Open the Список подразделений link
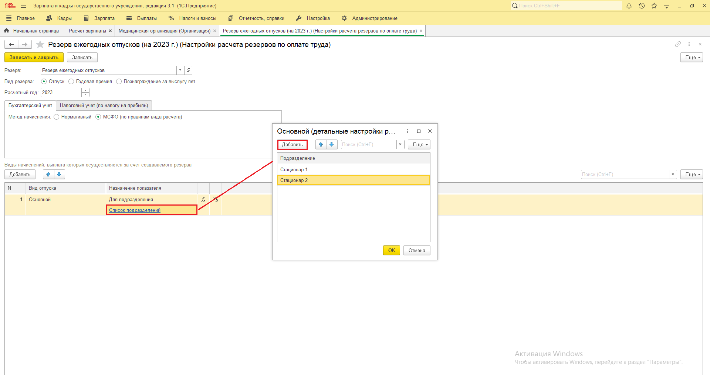This screenshot has height=375, width=710. point(135,210)
